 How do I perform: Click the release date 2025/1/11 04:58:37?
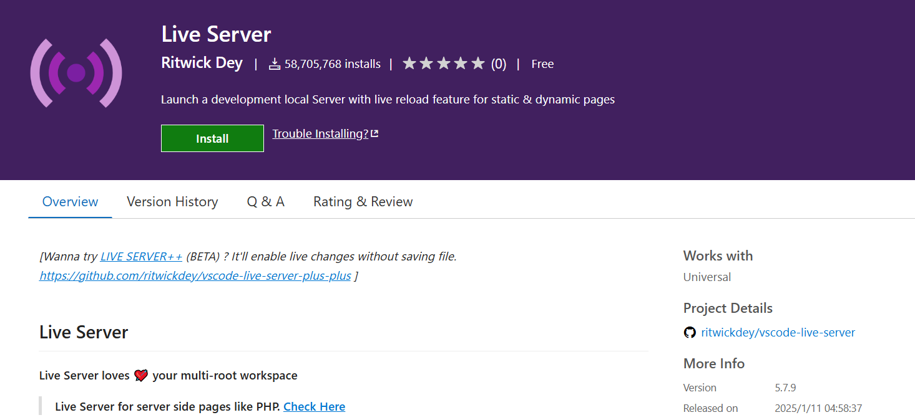coord(818,409)
